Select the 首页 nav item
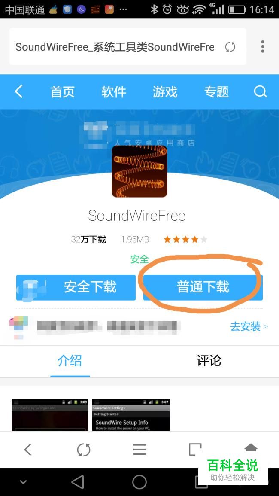 [62, 92]
